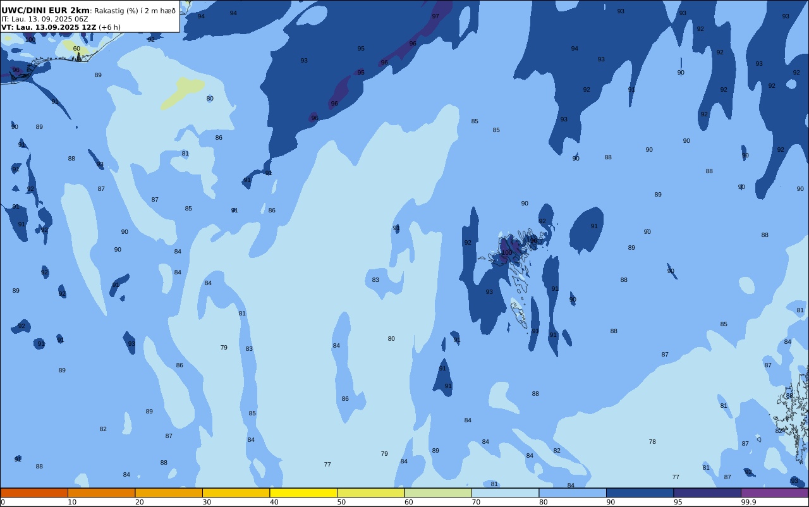This screenshot has width=809, height=507.
Task: Click the pale green 60–70 legend swatch
Action: click(438, 492)
